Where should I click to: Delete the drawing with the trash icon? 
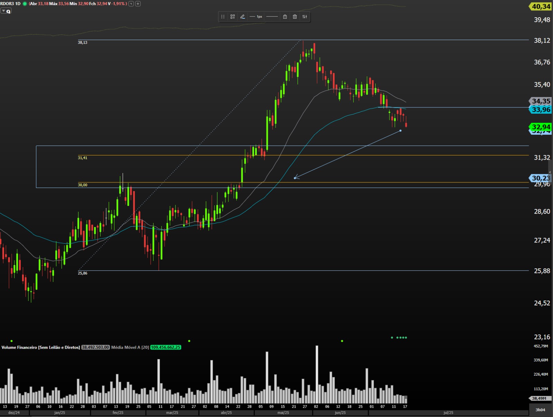click(295, 17)
